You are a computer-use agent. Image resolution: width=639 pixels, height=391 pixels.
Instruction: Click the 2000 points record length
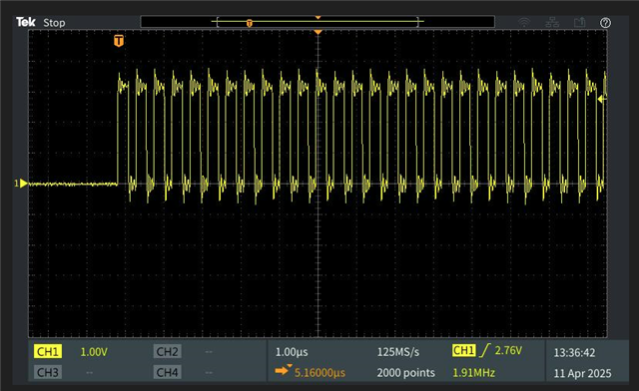point(406,373)
